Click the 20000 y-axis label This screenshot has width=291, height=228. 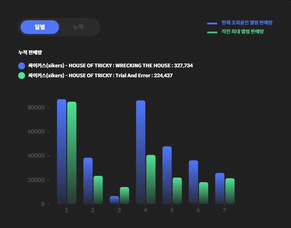click(36, 180)
